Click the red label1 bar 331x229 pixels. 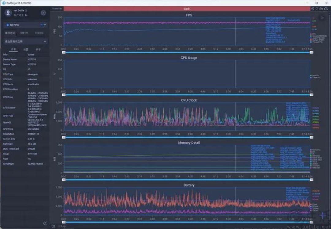(x=187, y=9)
